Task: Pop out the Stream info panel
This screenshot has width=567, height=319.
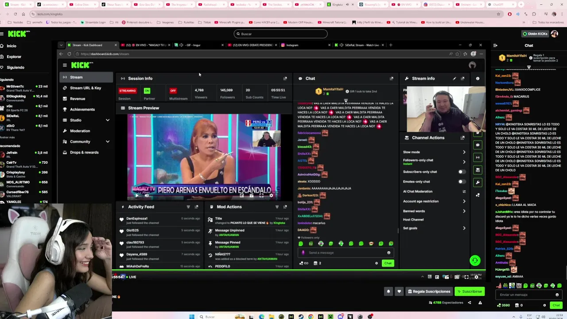Action: coord(462,78)
